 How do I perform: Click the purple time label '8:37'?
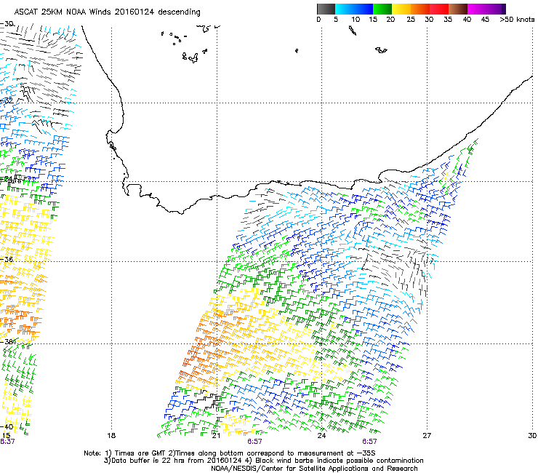pos(7,442)
